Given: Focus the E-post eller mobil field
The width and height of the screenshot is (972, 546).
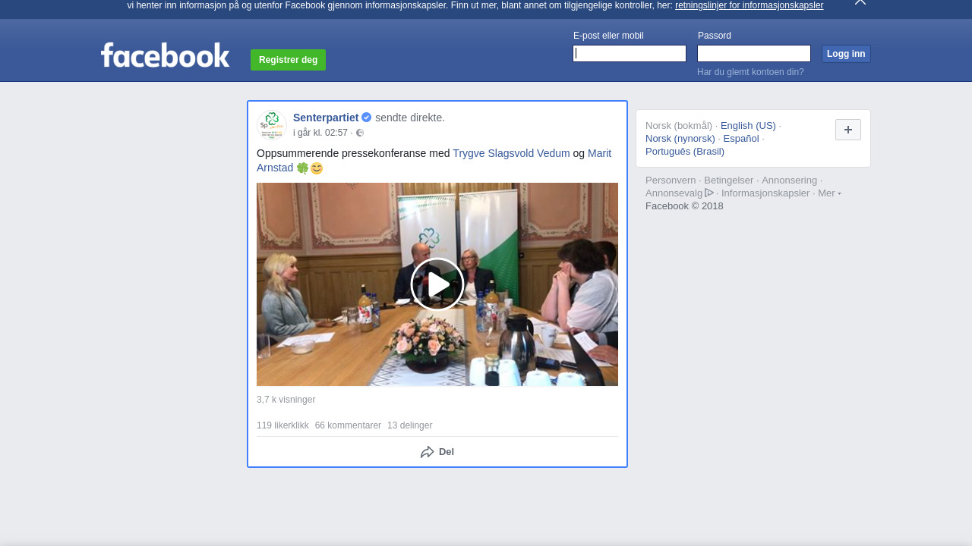Looking at the screenshot, I should [x=630, y=53].
